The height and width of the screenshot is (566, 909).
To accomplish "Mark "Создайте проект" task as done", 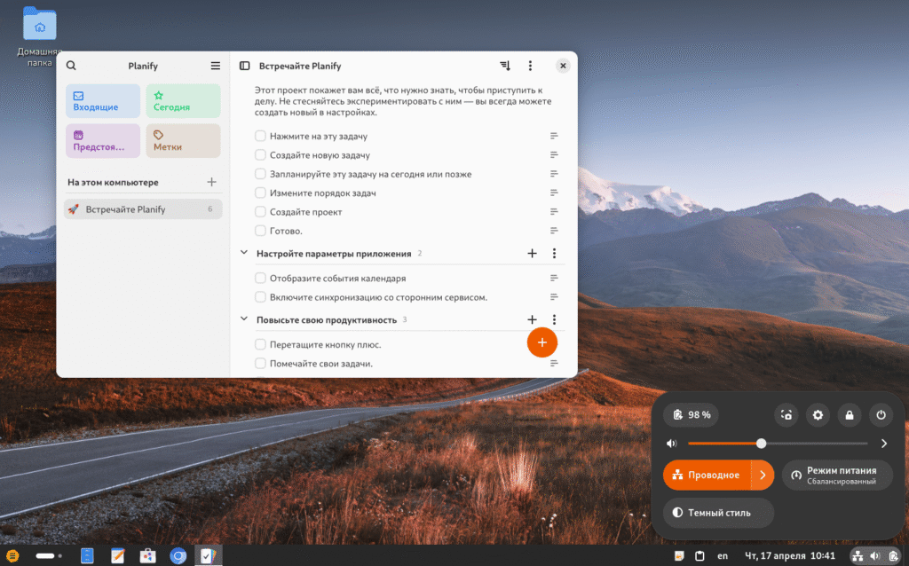I will coord(260,212).
